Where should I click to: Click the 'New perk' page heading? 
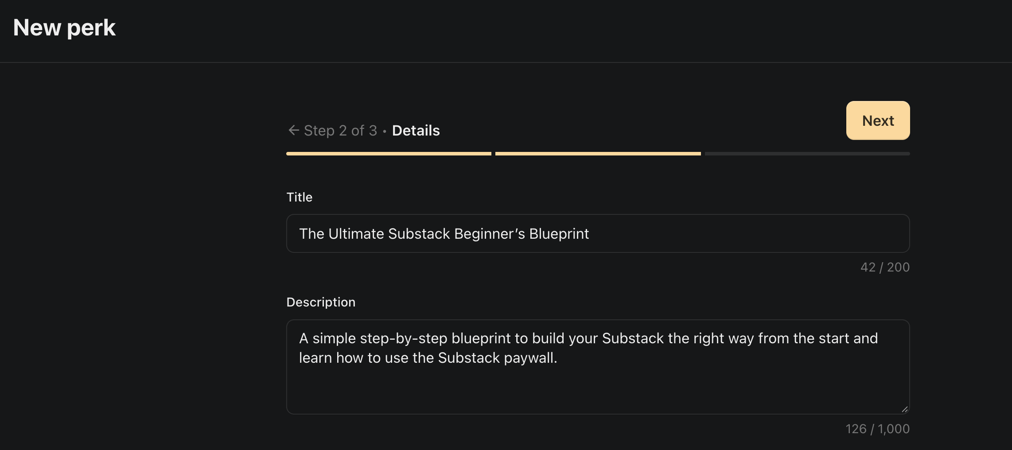click(64, 27)
